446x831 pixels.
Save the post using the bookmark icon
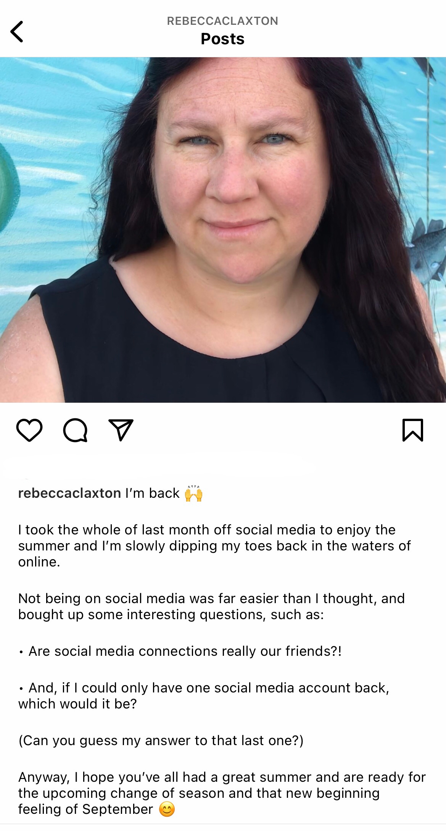click(x=413, y=430)
